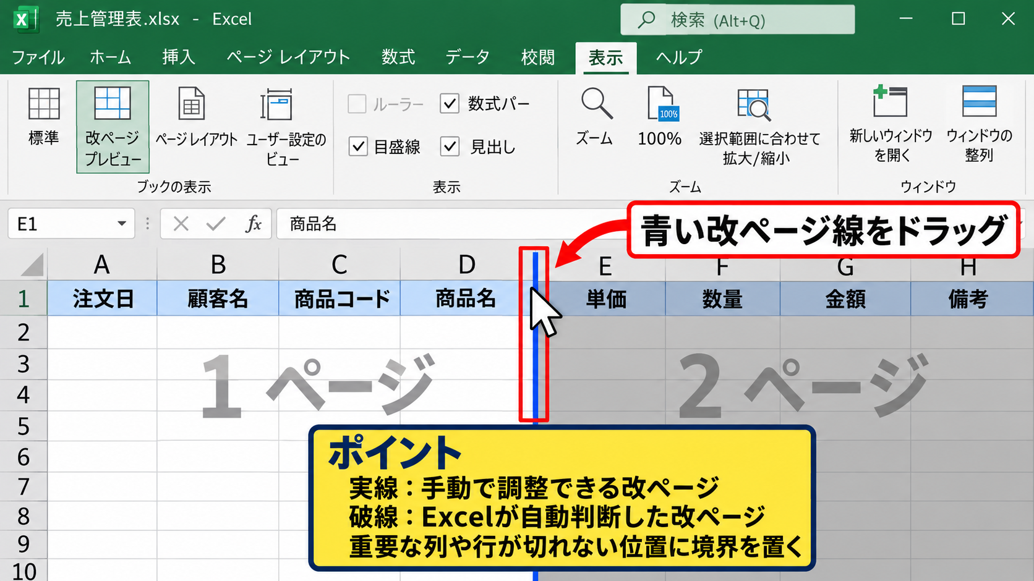The width and height of the screenshot is (1034, 581).
Task: Click the blue page break line
Action: point(535,371)
